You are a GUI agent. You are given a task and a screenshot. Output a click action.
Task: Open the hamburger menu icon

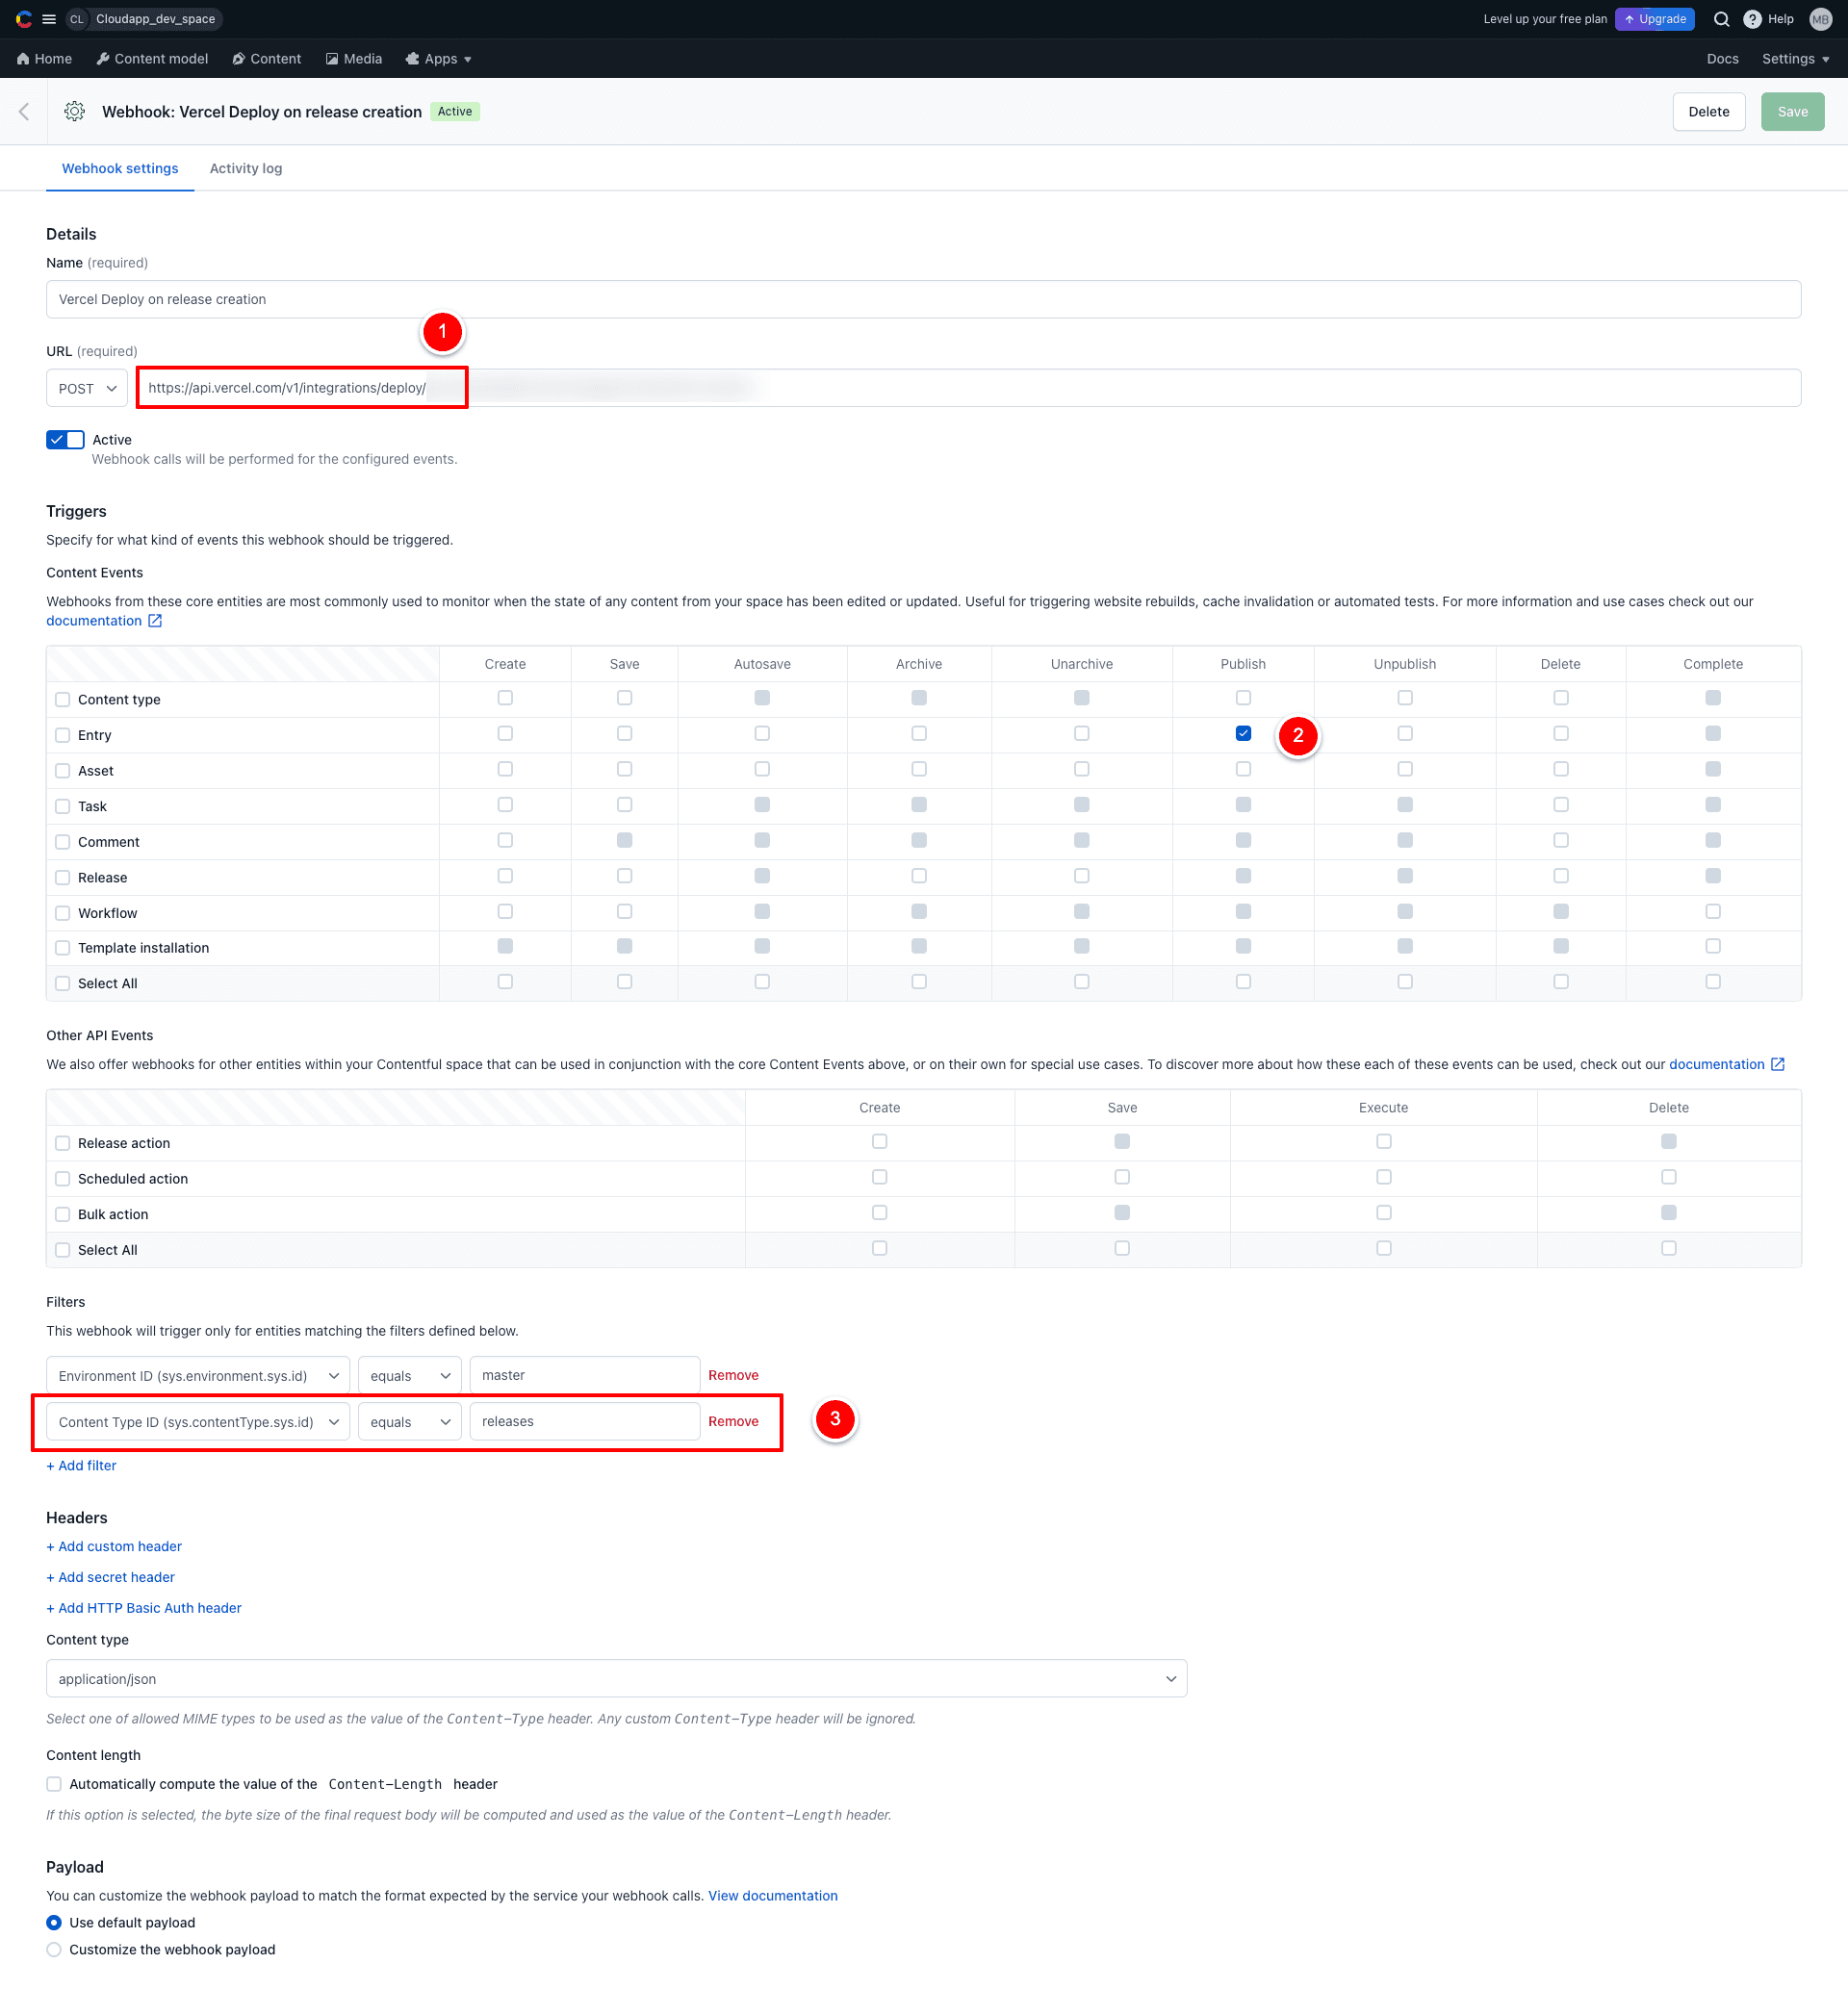49,19
